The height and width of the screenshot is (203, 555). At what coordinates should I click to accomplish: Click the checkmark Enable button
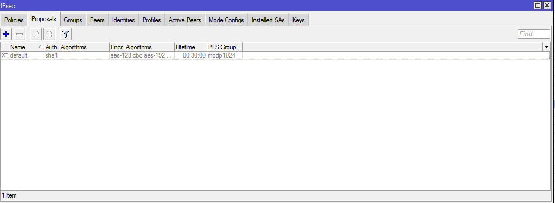(36, 34)
